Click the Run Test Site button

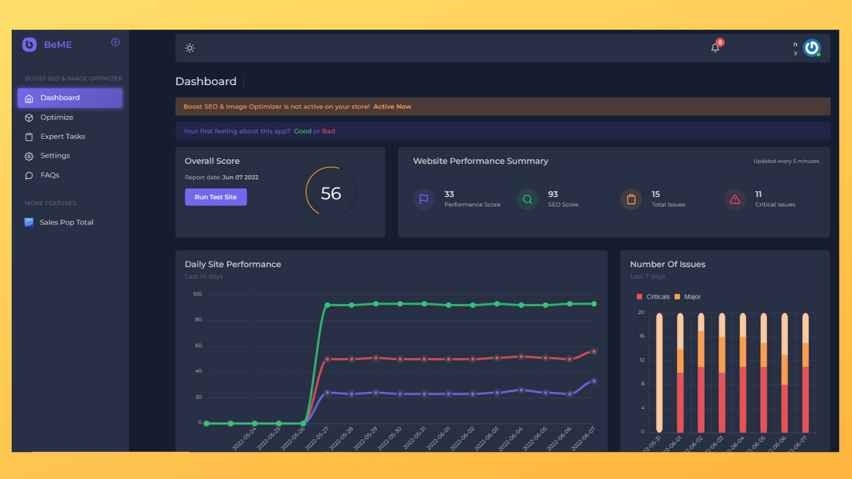216,197
